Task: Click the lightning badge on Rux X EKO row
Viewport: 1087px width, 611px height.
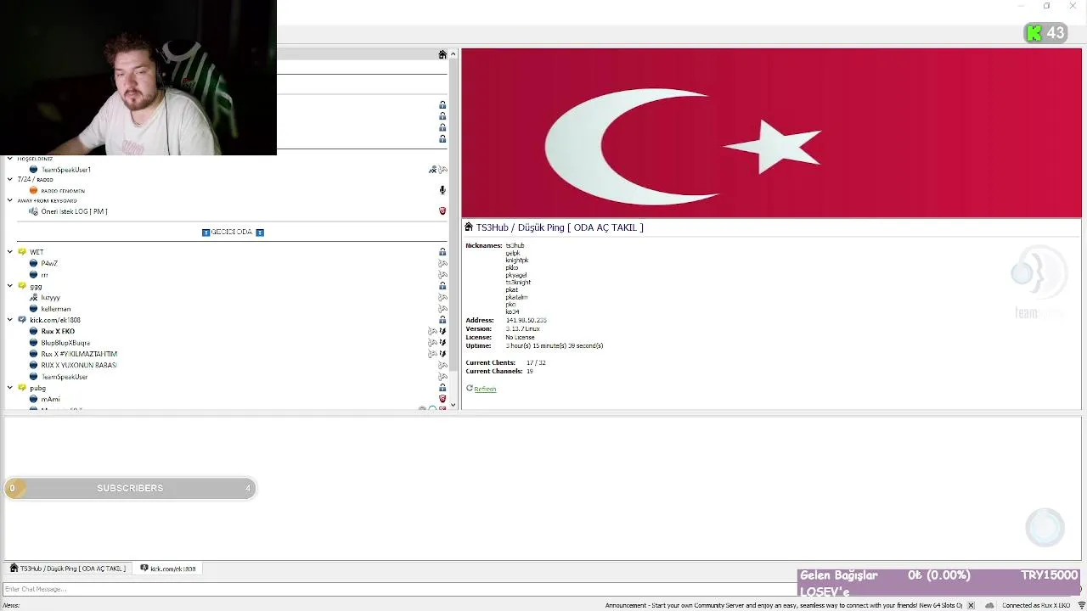Action: (442, 331)
